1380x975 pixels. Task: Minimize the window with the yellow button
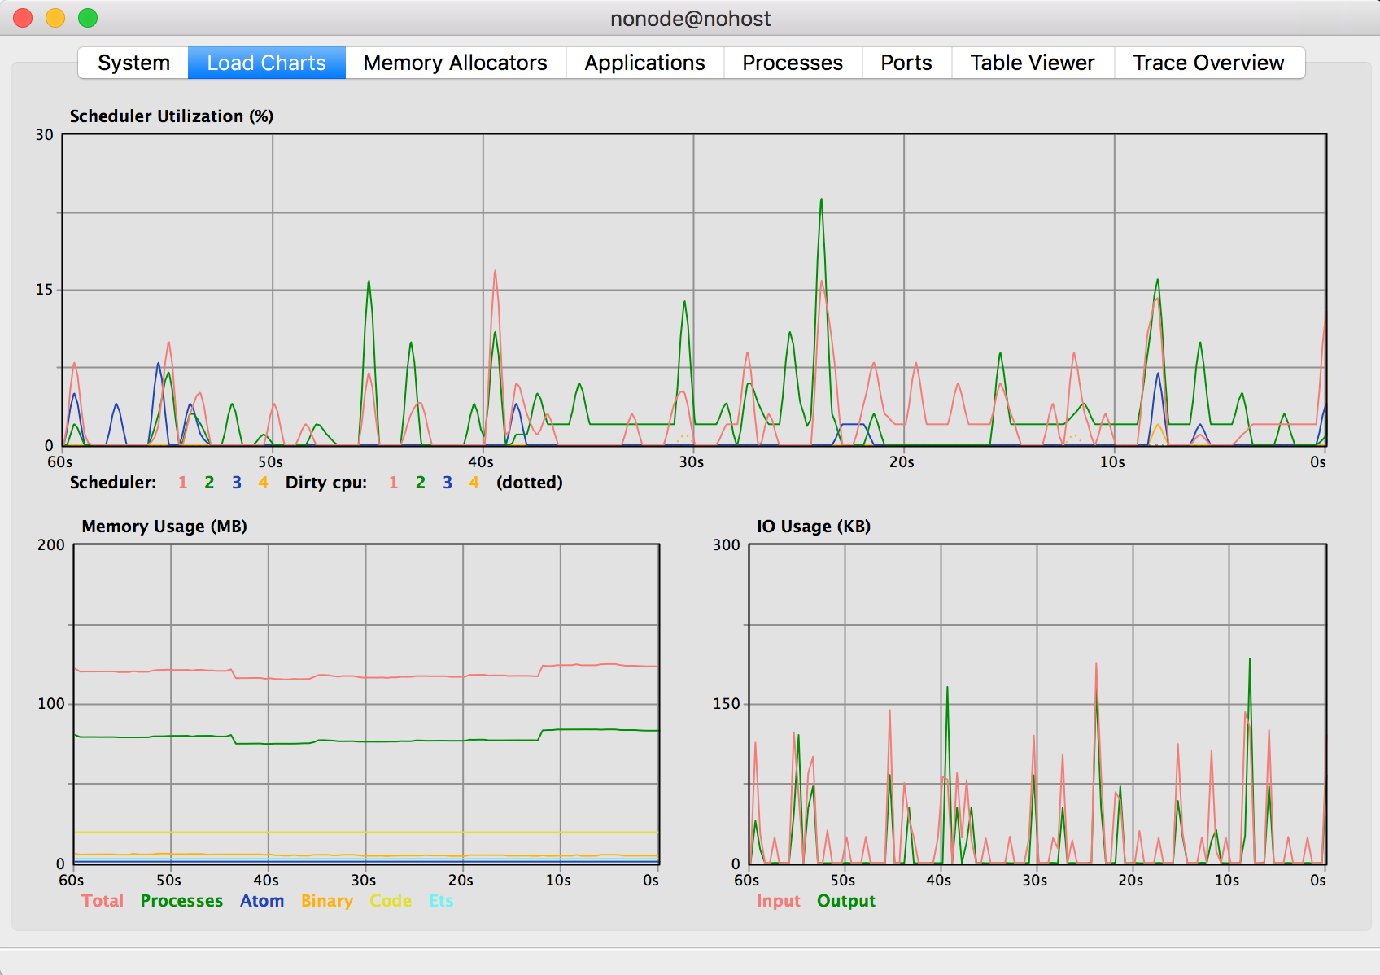pos(55,18)
